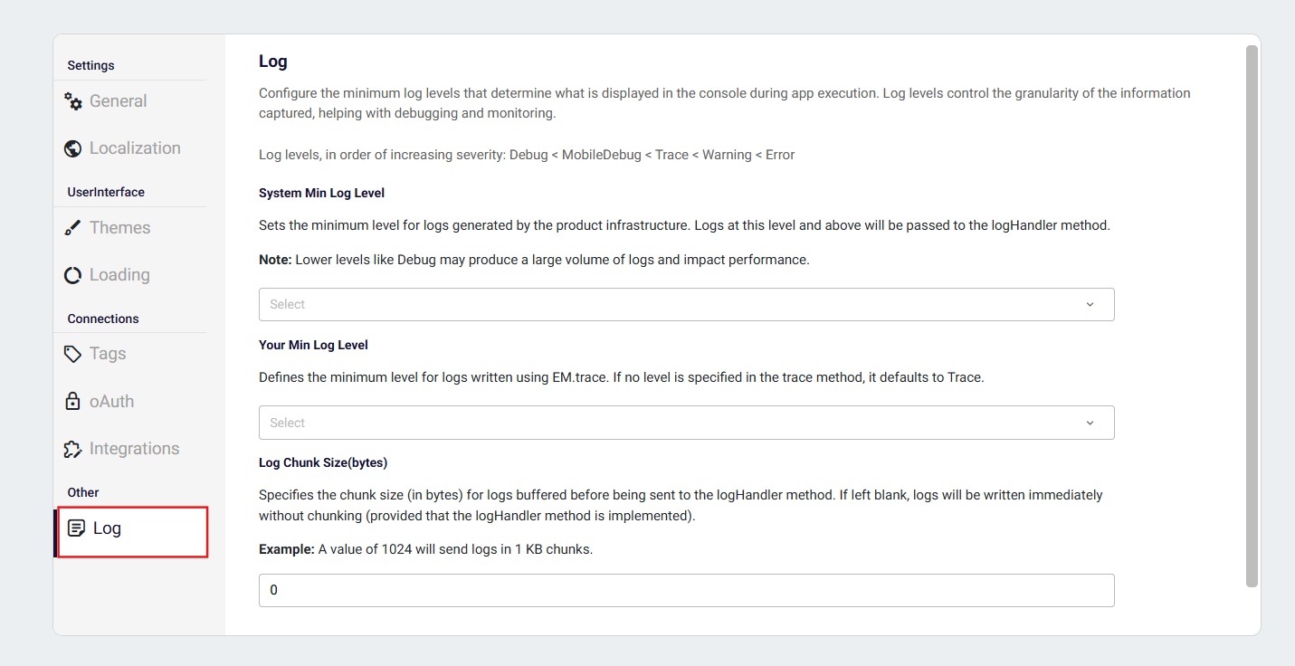Click the Loading spinner icon

[73, 275]
